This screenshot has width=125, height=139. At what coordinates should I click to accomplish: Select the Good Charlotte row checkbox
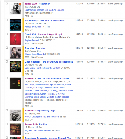pos(7,61)
